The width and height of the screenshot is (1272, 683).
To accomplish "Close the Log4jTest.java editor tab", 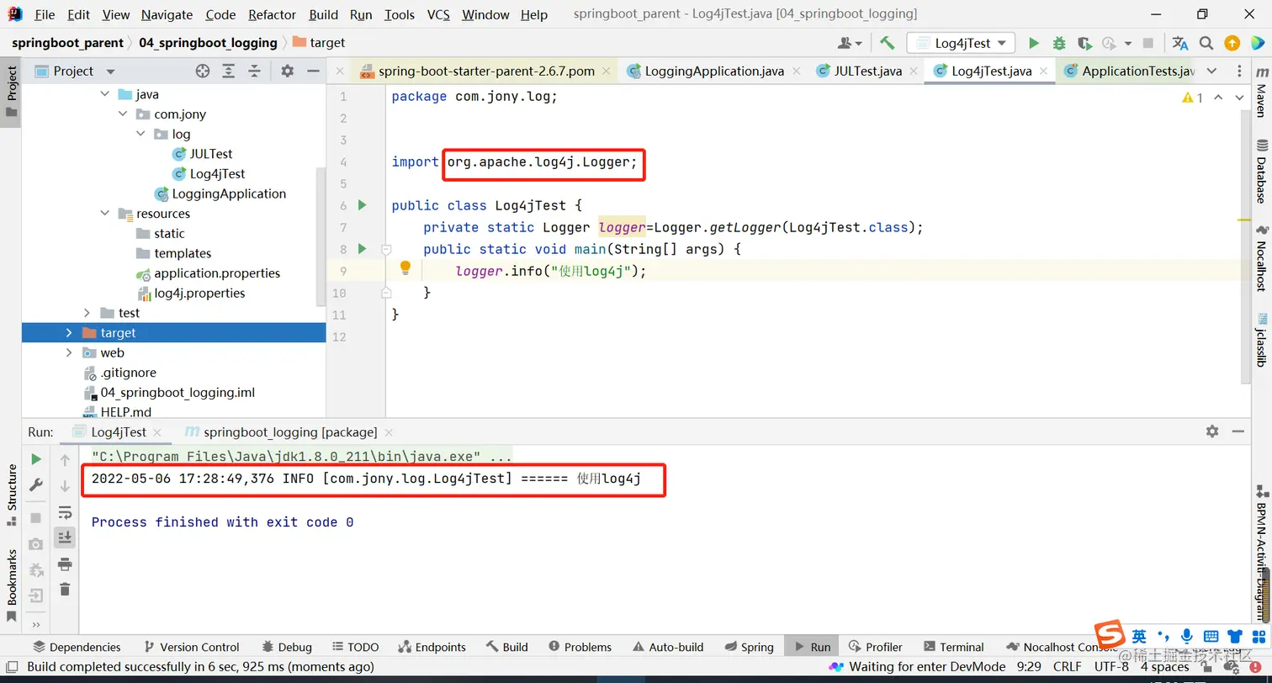I will [1043, 71].
